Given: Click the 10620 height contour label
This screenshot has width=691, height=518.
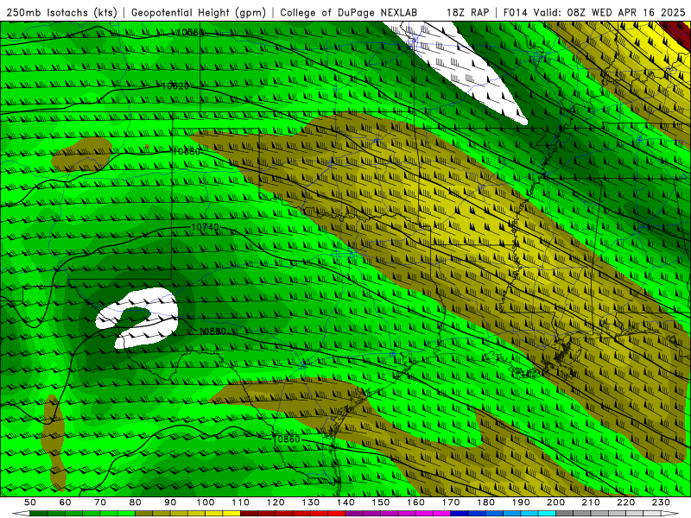Looking at the screenshot, I should [x=175, y=85].
